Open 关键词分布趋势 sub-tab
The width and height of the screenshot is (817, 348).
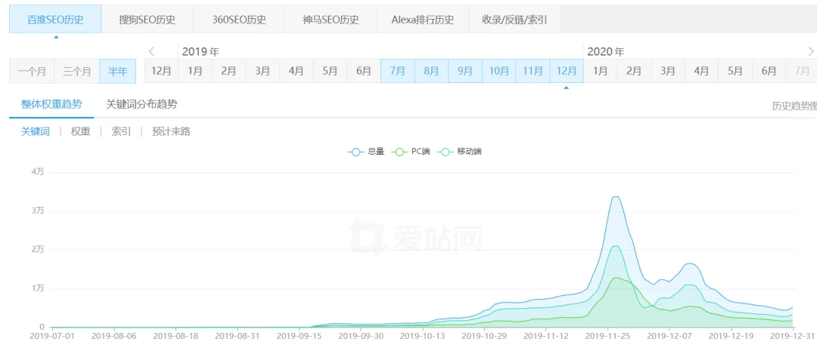click(x=141, y=104)
